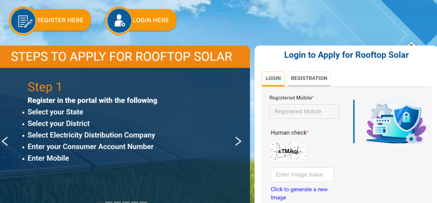
Task: Focus the Registered Mobile input field
Action: click(x=304, y=112)
